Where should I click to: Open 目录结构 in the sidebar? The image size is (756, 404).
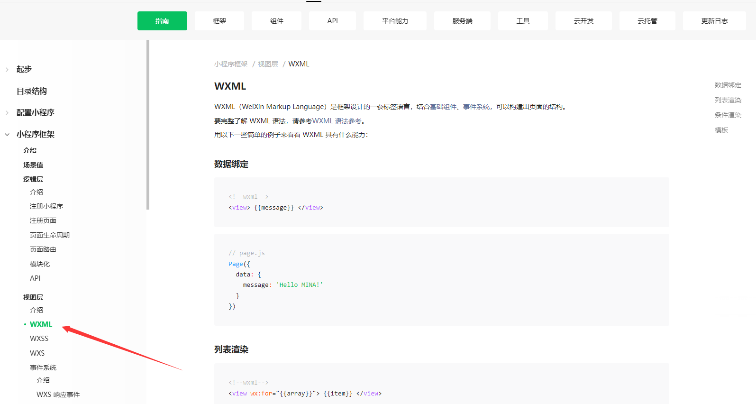coord(32,91)
